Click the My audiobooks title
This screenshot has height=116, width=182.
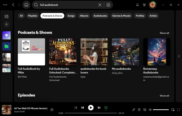[x=122, y=69]
